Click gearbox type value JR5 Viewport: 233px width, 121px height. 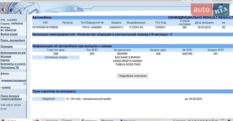(x=92, y=54)
